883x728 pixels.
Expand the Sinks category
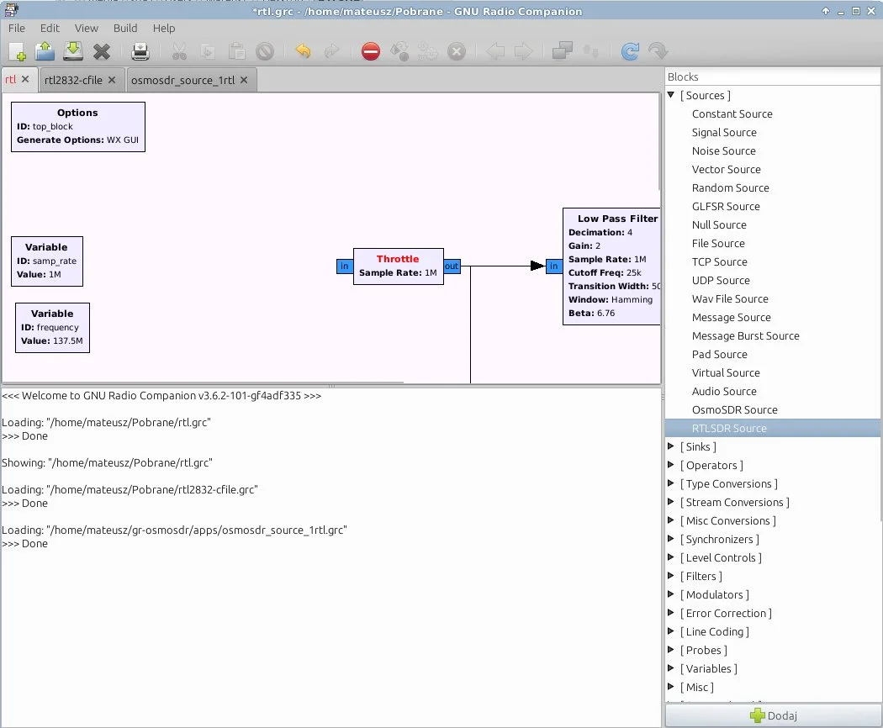671,447
